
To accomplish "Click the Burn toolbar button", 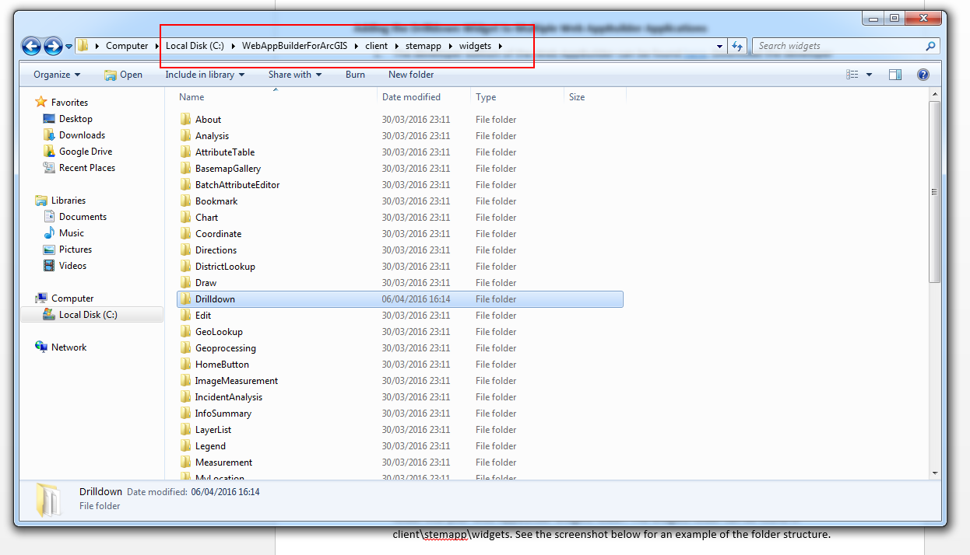I will point(355,75).
